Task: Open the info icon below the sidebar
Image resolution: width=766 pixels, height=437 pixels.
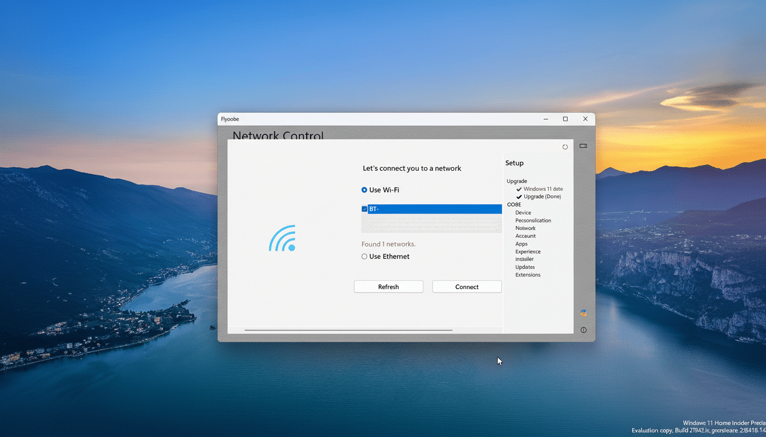Action: coord(582,329)
